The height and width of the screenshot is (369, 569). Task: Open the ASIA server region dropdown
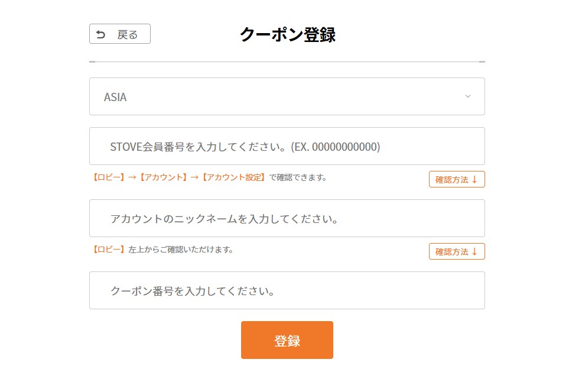tap(287, 96)
